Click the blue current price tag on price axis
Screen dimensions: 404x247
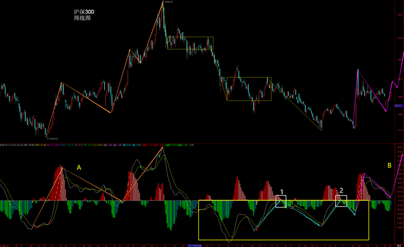tap(398, 106)
